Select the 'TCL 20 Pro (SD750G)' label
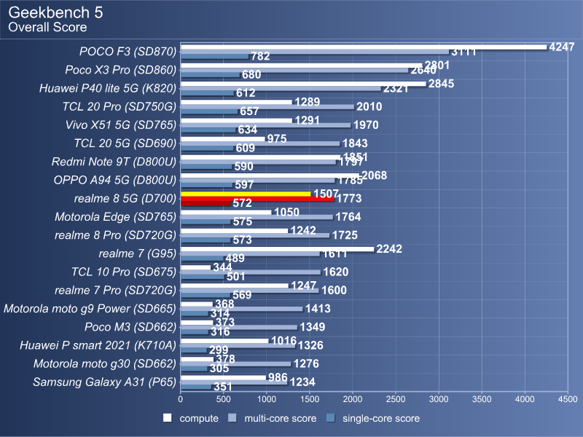 (x=120, y=106)
